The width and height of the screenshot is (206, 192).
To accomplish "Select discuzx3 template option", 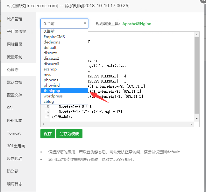I will click(52, 64).
